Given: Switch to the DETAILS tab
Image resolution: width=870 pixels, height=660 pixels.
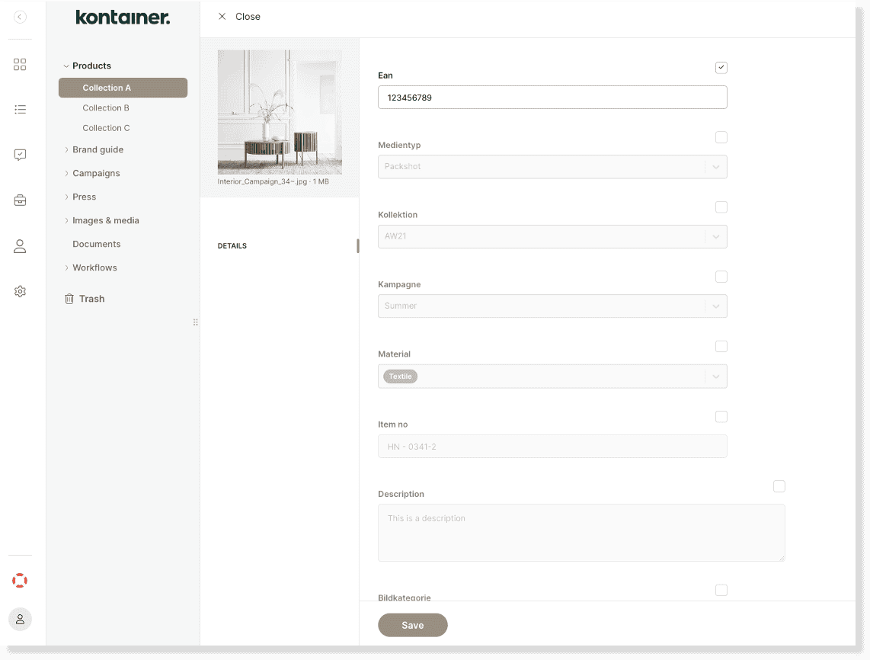Looking at the screenshot, I should tap(232, 245).
